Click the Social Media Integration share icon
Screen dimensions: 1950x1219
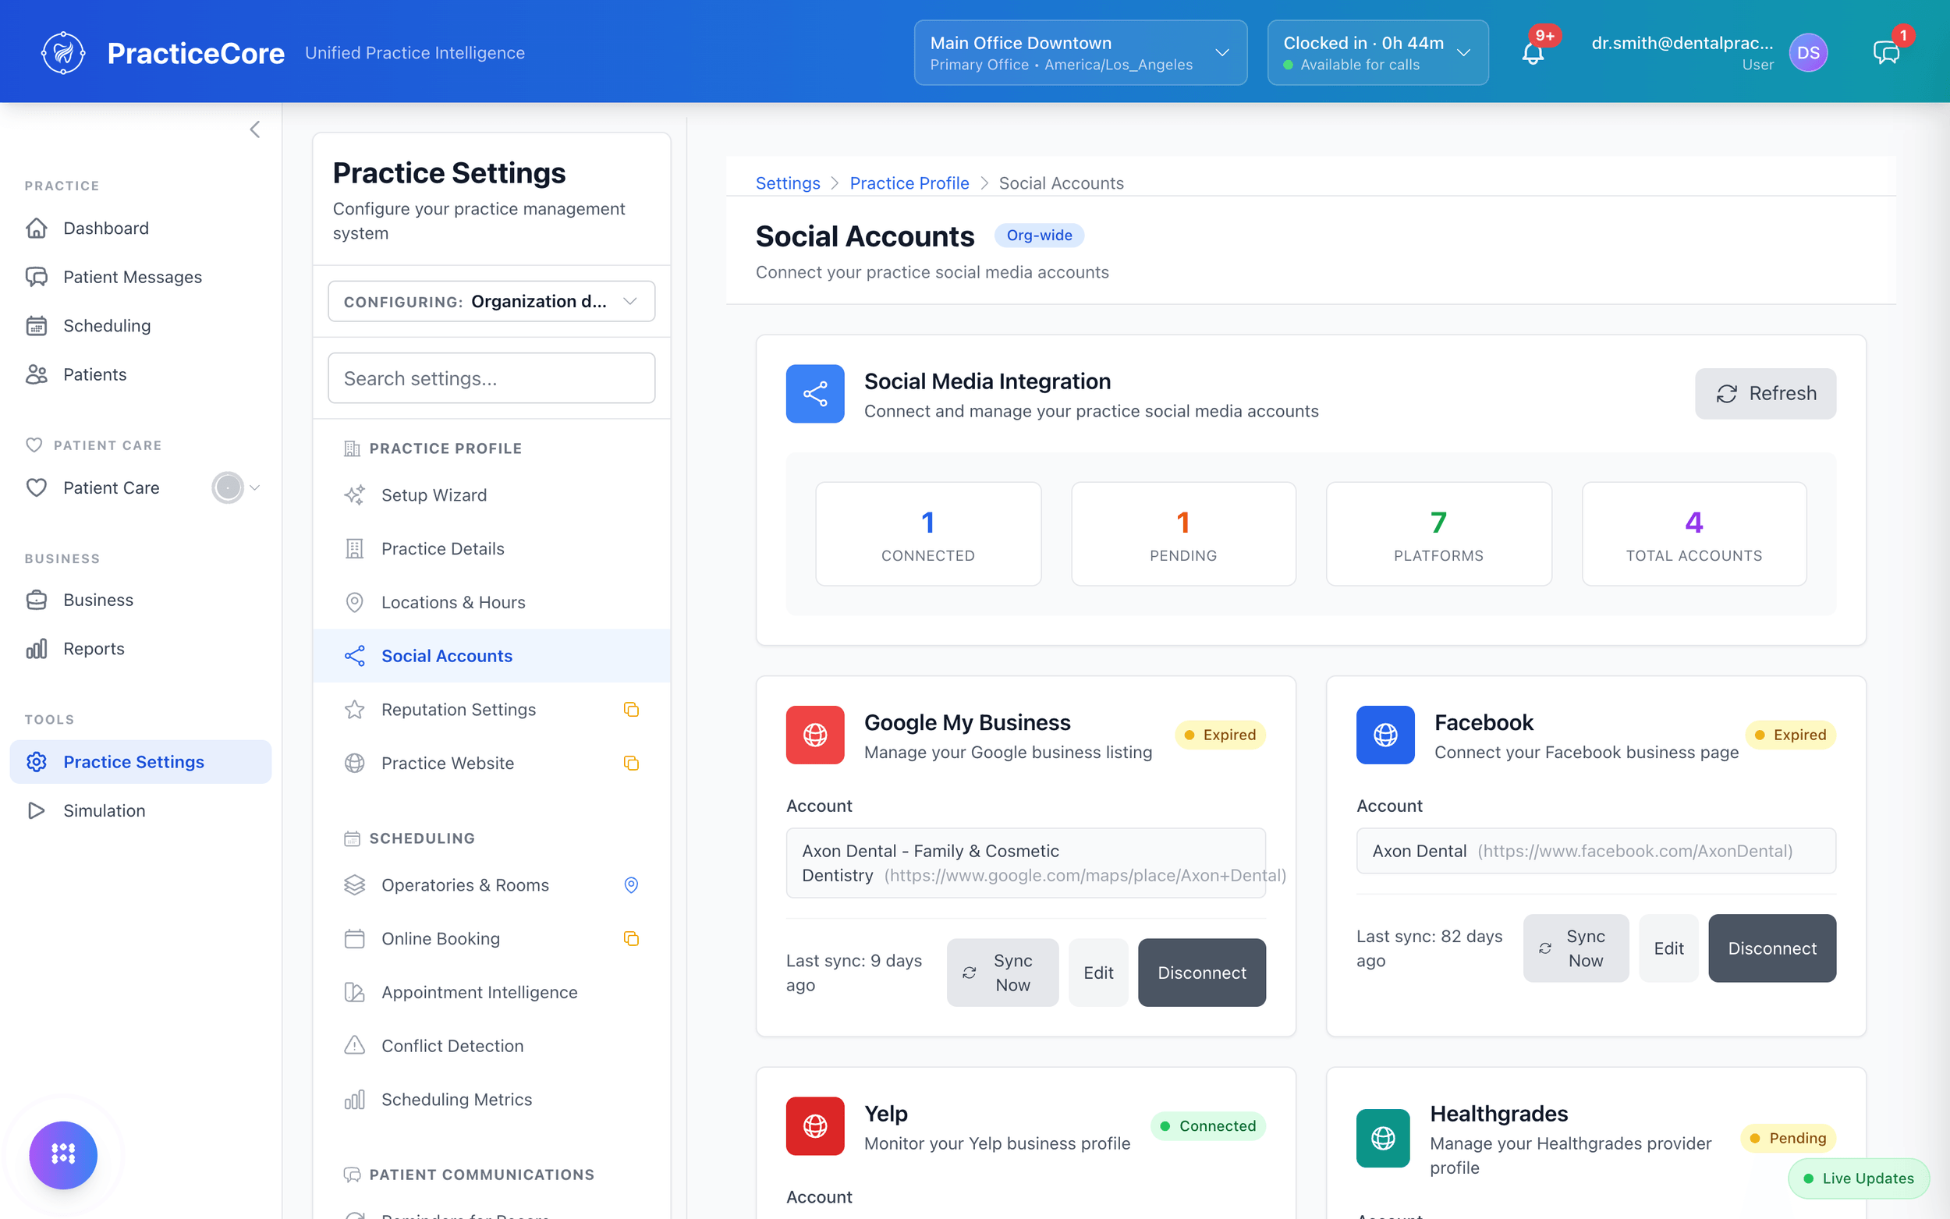[x=815, y=393]
